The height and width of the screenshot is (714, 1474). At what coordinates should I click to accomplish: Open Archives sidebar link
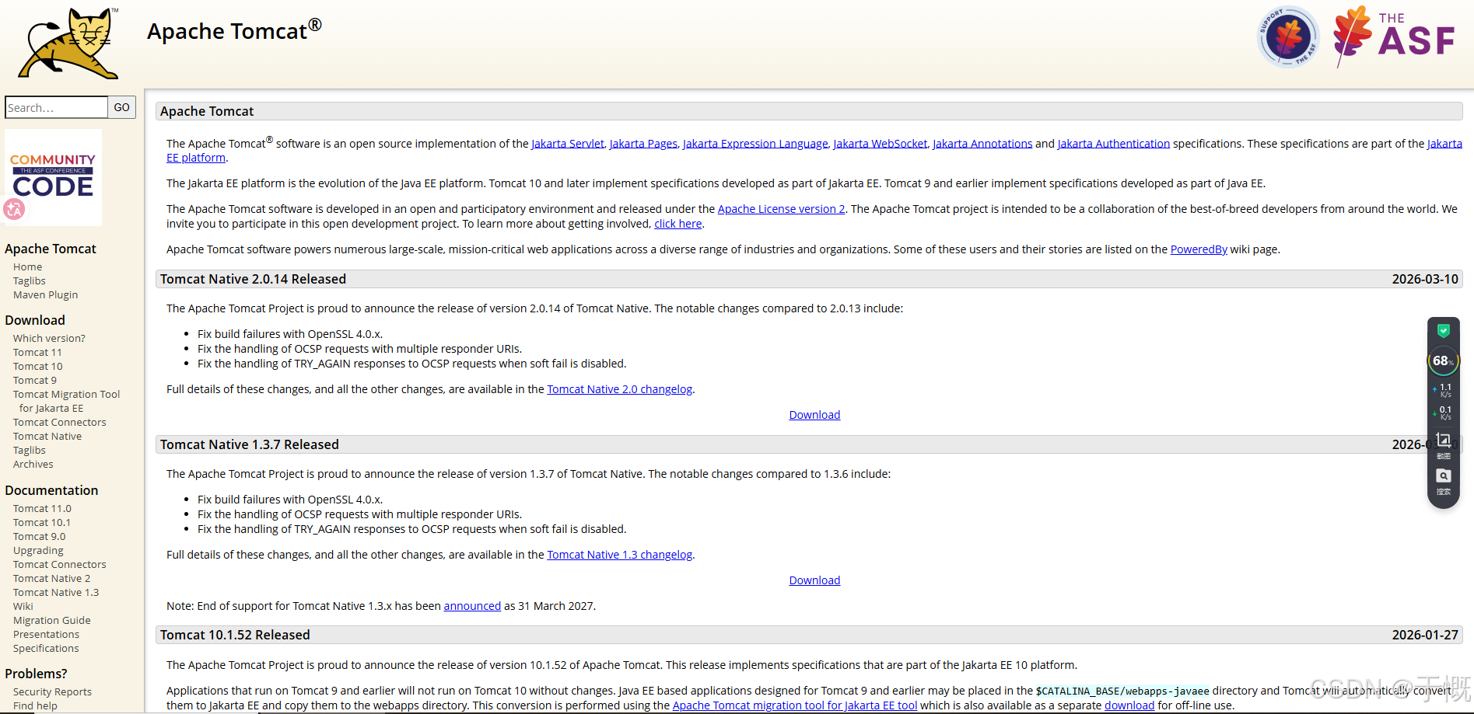(33, 464)
